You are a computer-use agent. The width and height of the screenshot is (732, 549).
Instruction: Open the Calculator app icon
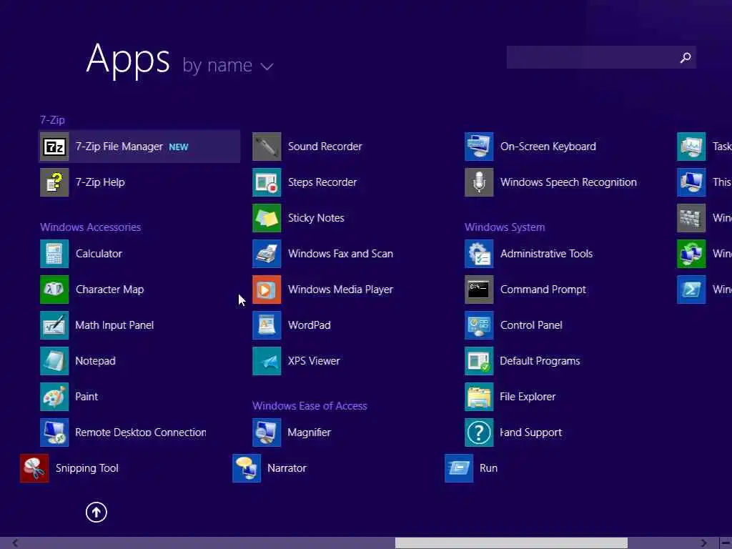(x=54, y=254)
